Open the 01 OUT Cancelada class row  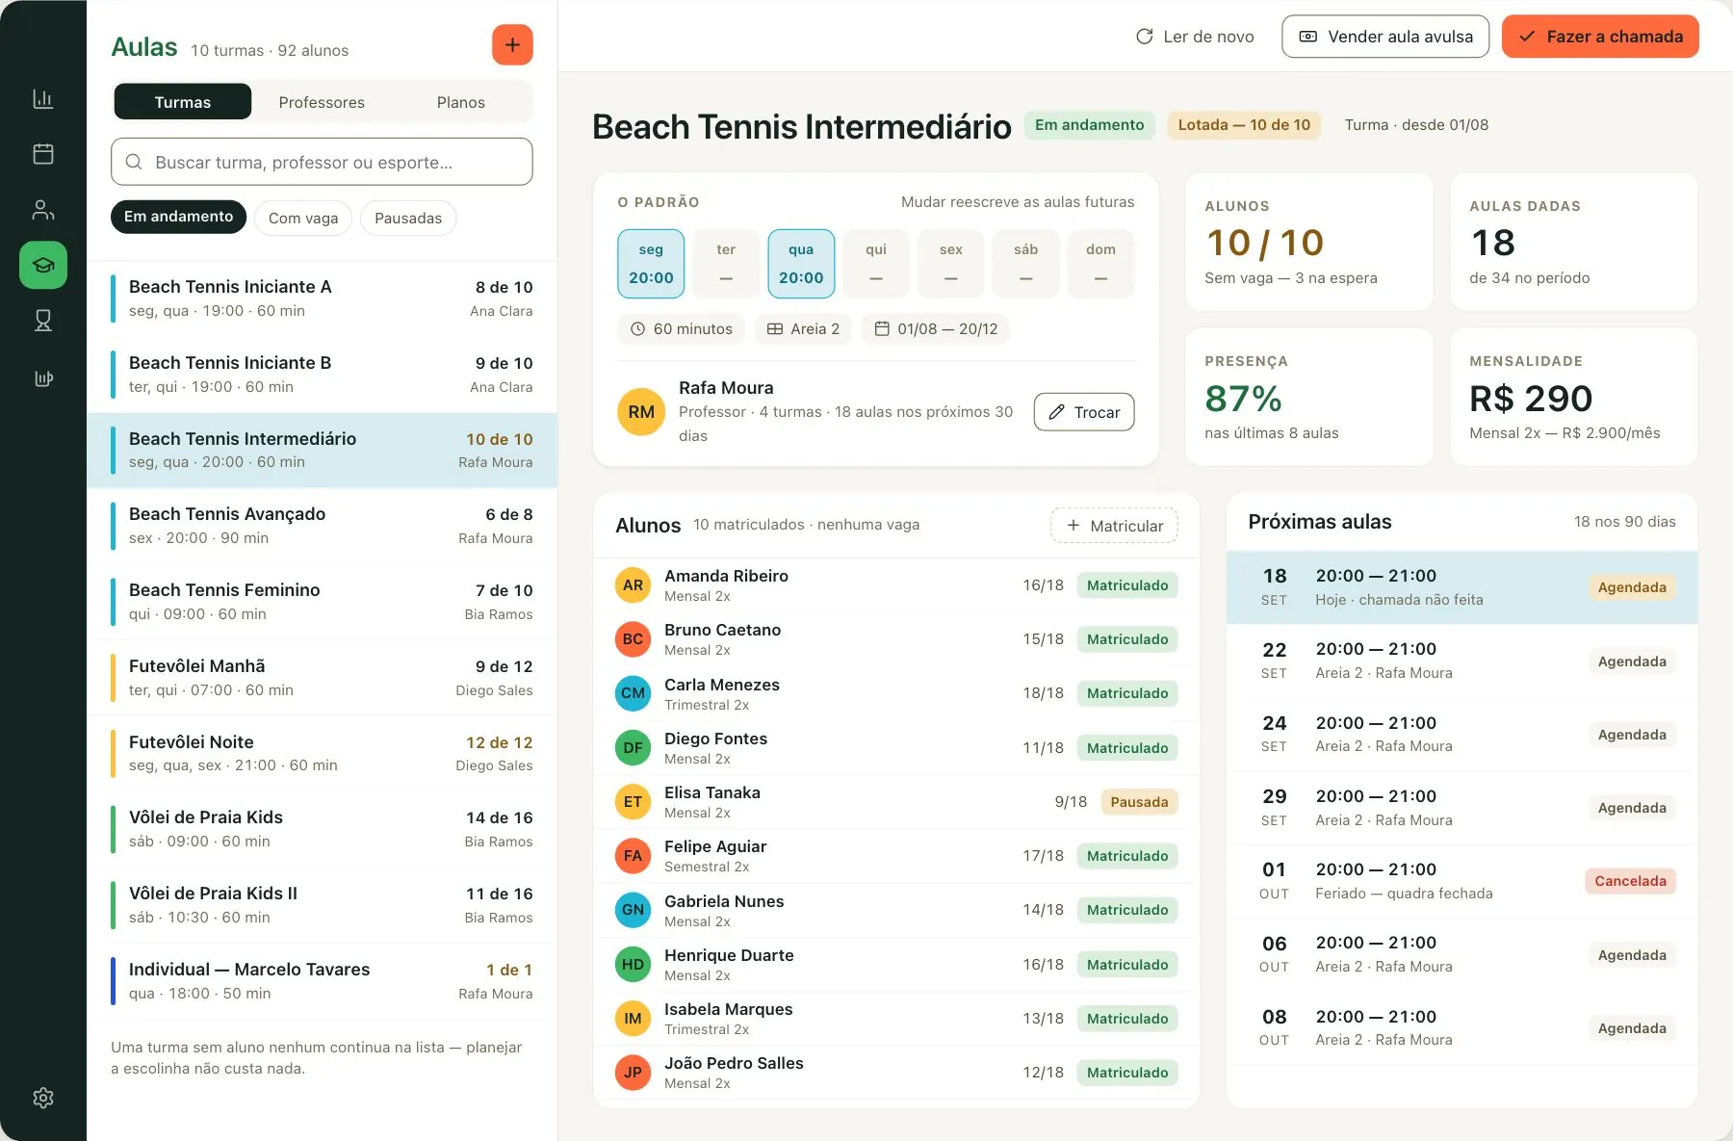coord(1461,881)
